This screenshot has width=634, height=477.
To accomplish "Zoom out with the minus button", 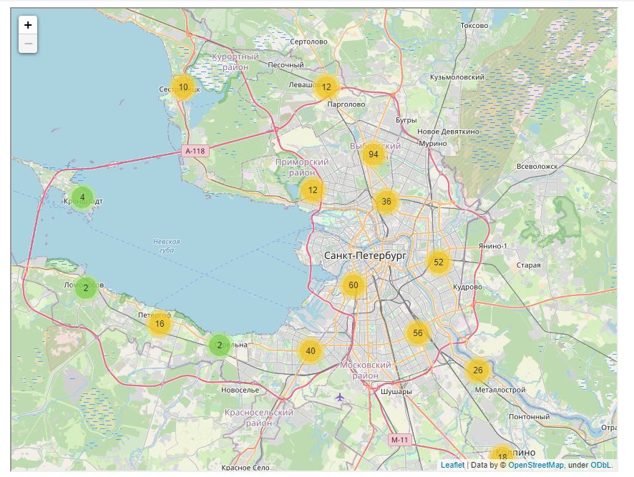I will click(x=28, y=44).
